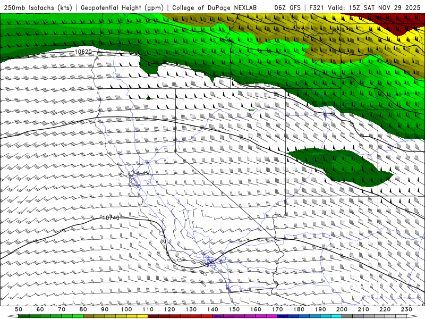Click the "06Z GFS" model run text
The height and width of the screenshot is (319, 425).
point(287,7)
